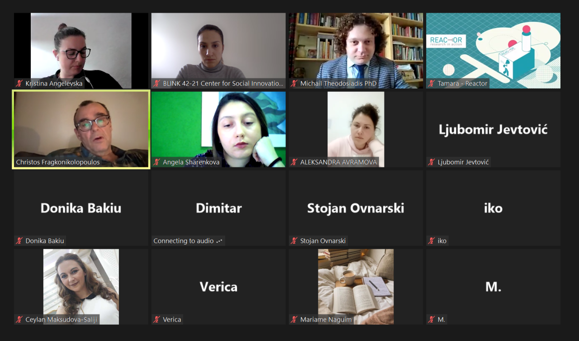Select the Tamara Reactor logo tile
Screen dimensions: 579x341
[x=493, y=51]
